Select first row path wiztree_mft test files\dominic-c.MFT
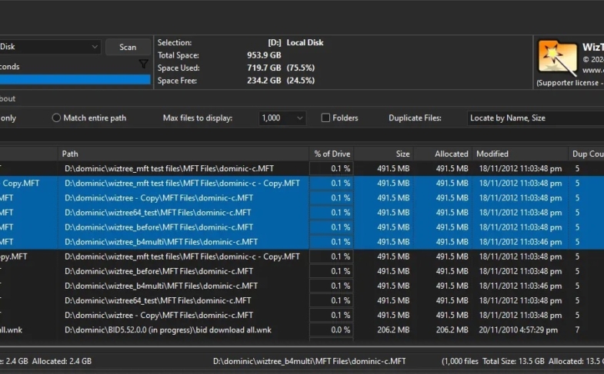Viewport: 604px width, 374px height. 169,168
